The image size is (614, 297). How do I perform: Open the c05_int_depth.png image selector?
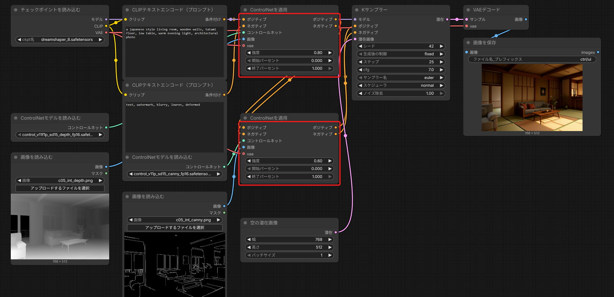(60, 180)
